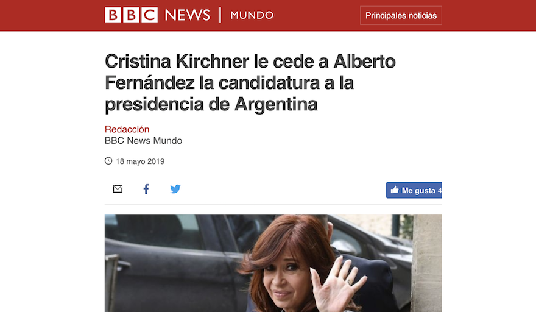
Task: Click the thumbs-up icon in Me gusta
Action: click(x=395, y=190)
